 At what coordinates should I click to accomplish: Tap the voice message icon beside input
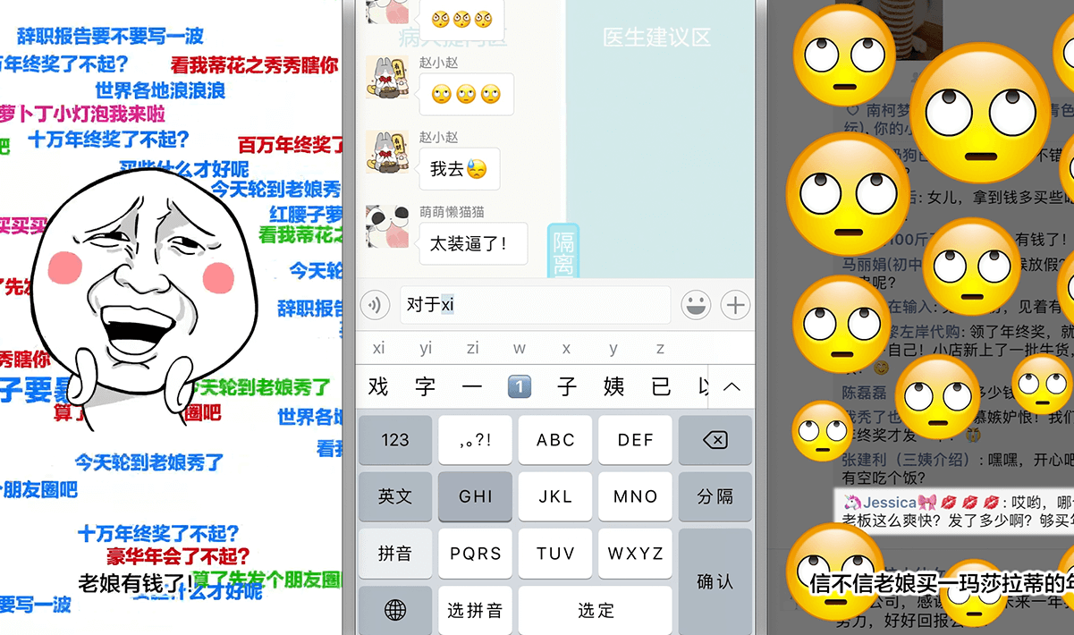point(375,305)
